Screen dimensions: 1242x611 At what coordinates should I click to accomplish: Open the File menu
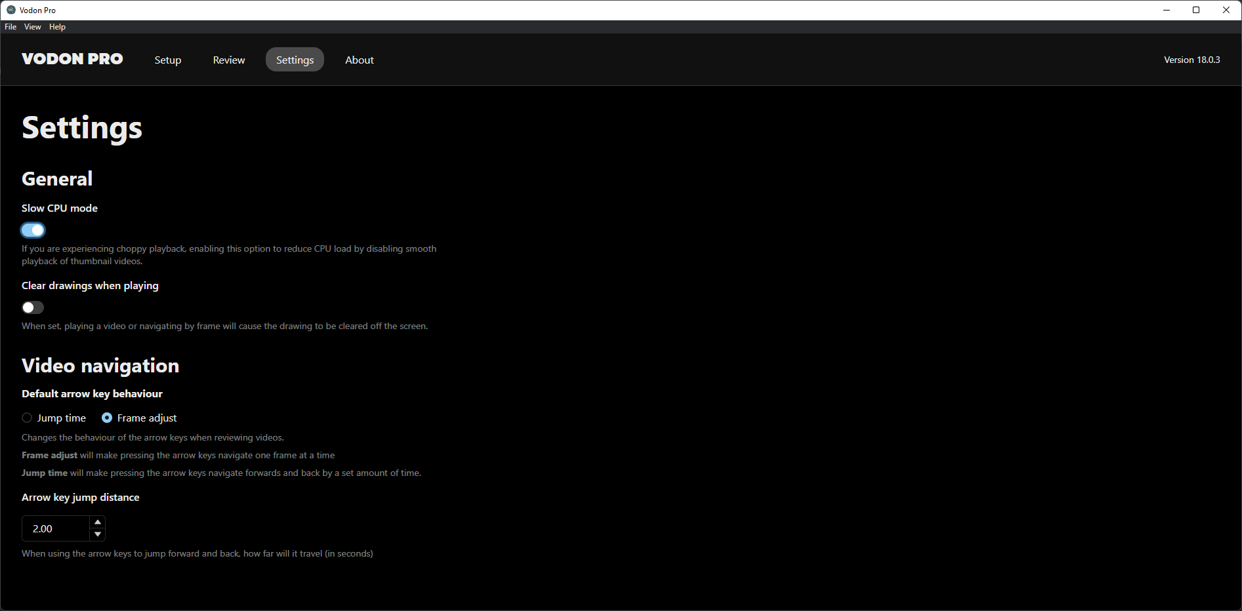click(x=10, y=27)
